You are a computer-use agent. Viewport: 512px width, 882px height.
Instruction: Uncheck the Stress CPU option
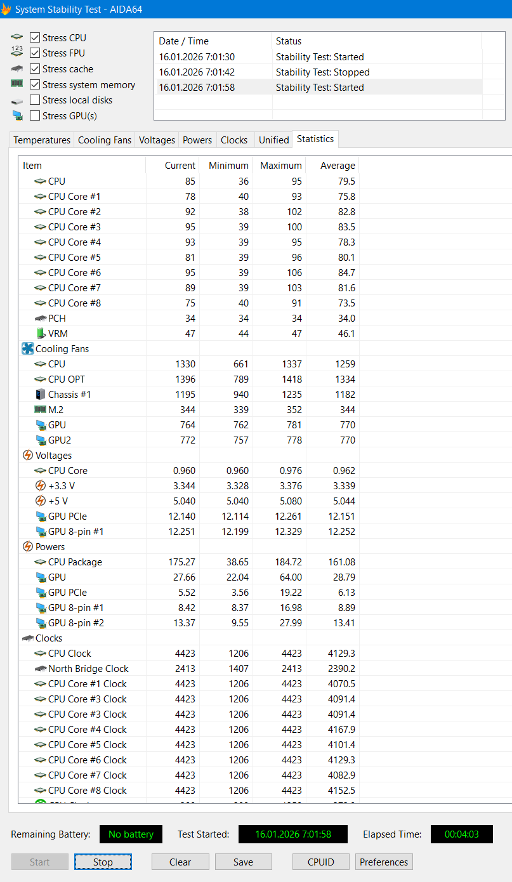point(35,38)
